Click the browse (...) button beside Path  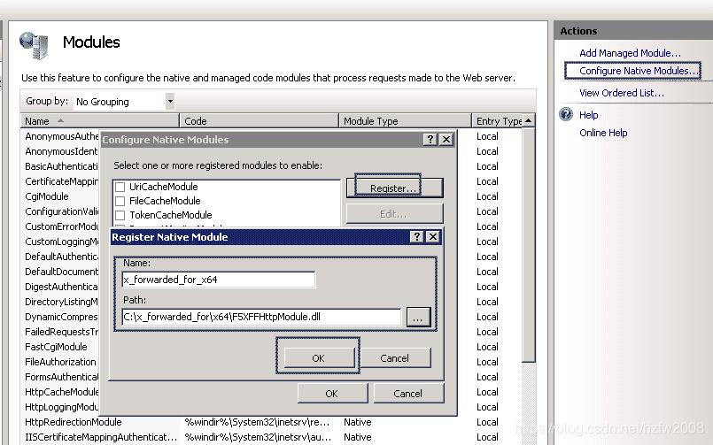point(419,317)
